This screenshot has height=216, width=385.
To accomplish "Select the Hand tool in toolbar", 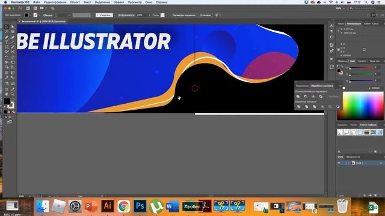I will click(7, 94).
